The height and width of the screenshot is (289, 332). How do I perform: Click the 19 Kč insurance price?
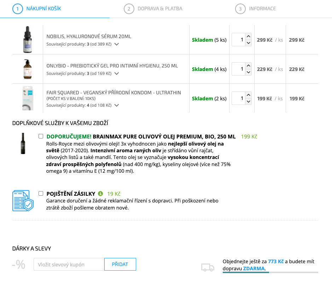pos(114,194)
